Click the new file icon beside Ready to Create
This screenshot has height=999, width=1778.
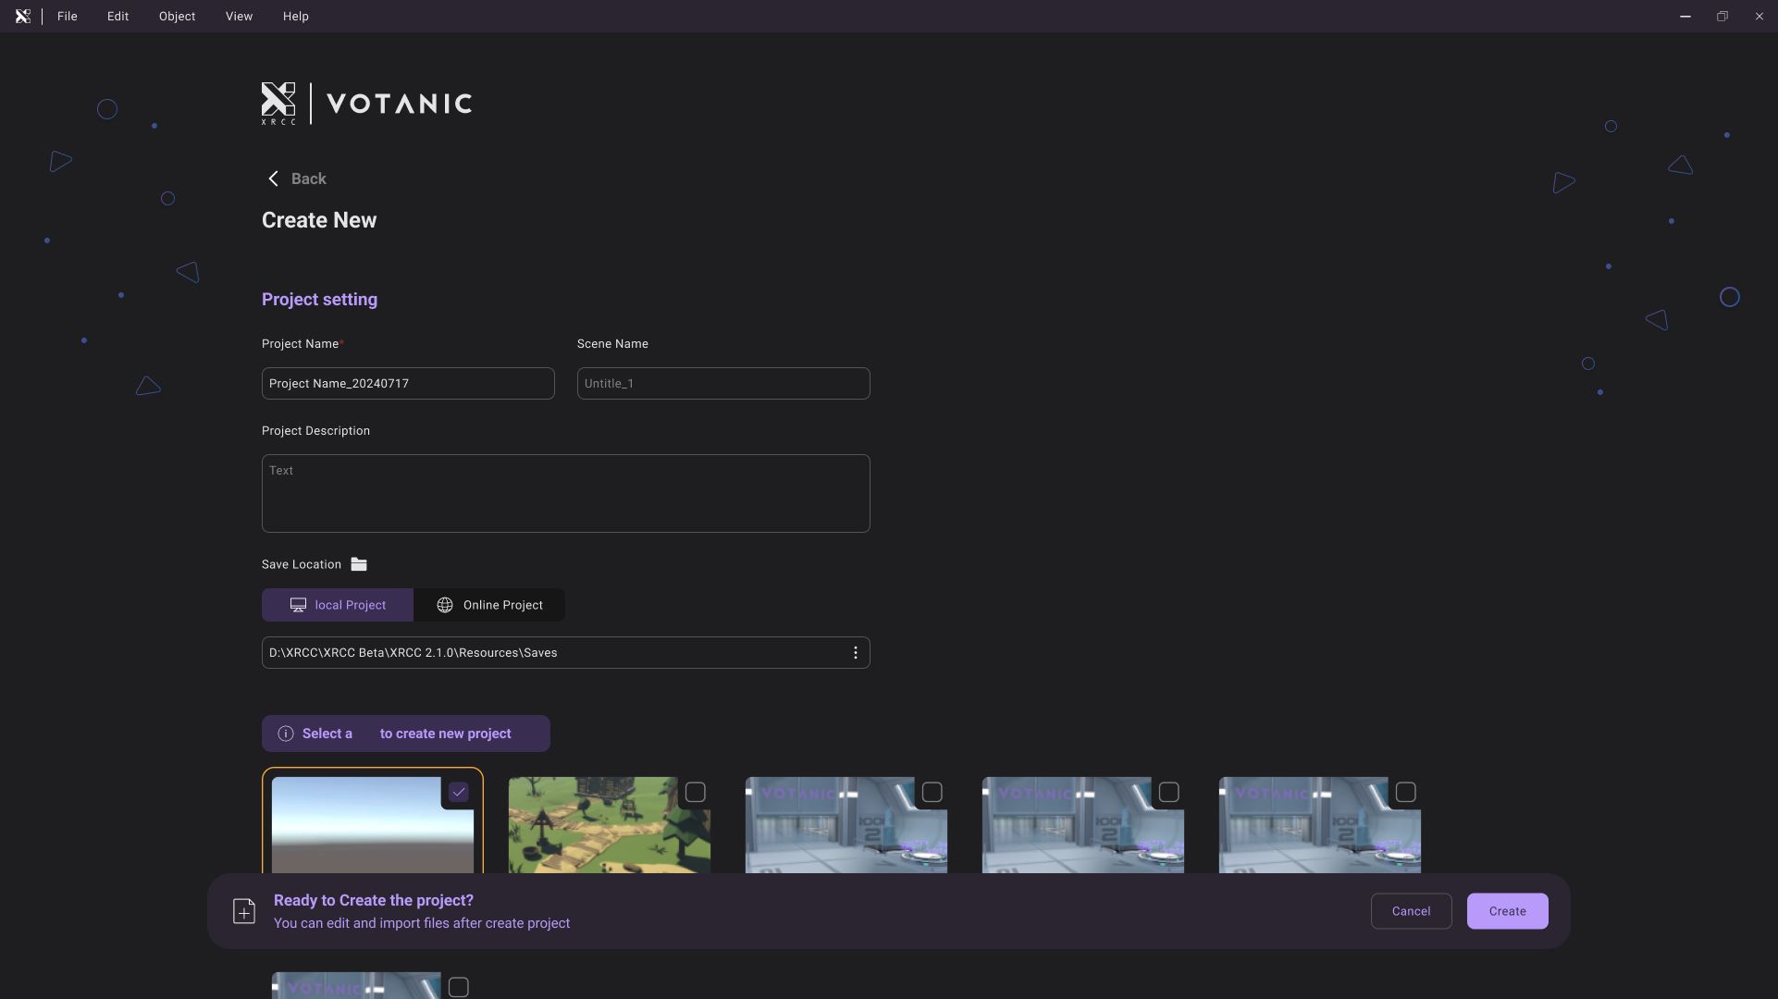[244, 911]
